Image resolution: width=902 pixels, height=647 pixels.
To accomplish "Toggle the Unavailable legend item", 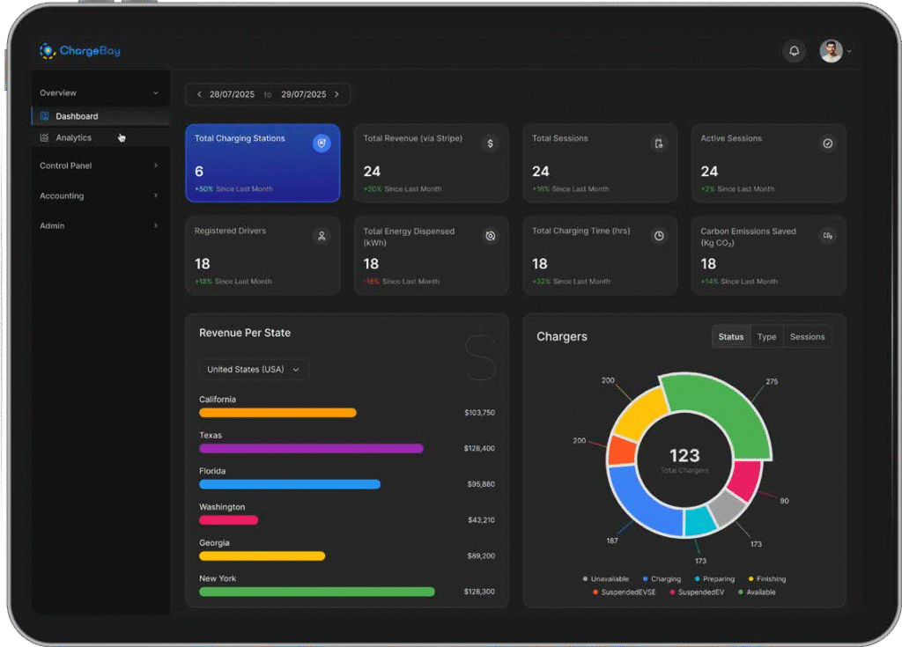I will point(606,579).
